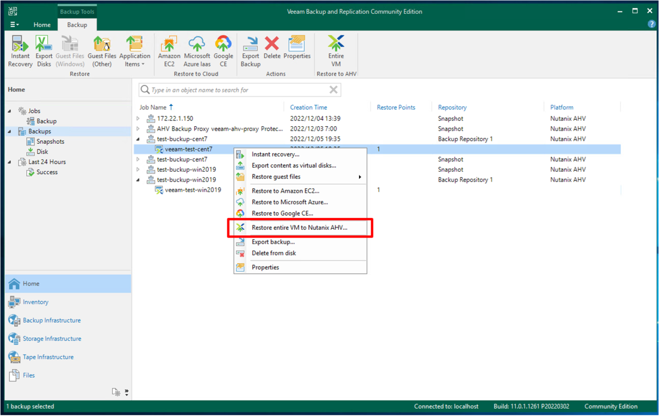This screenshot has width=659, height=417.
Task: Sort by Platform column header
Action: pos(562,108)
